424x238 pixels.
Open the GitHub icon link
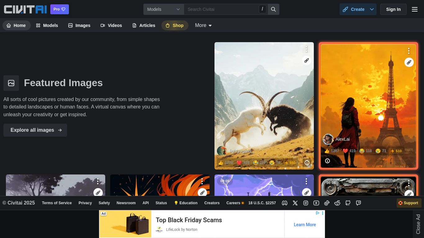point(348,203)
